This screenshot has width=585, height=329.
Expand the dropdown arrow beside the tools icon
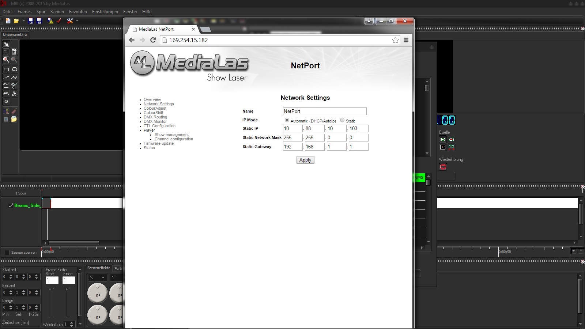tap(77, 20)
